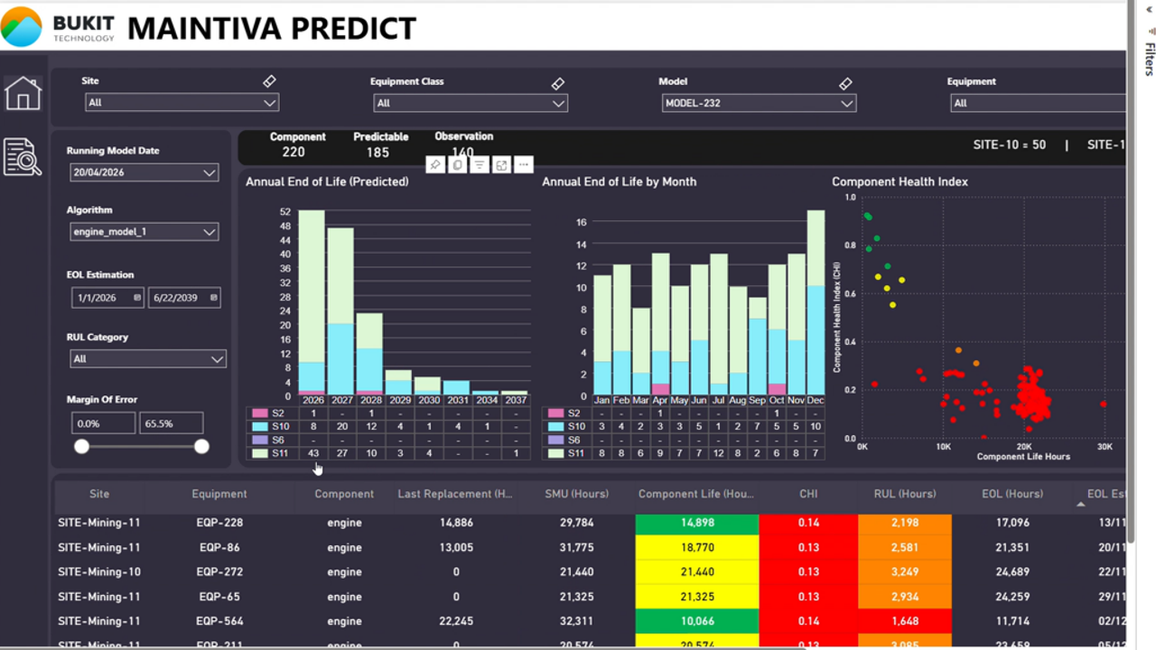
Task: Click the right Margin Of Error slider handle
Action: [201, 446]
